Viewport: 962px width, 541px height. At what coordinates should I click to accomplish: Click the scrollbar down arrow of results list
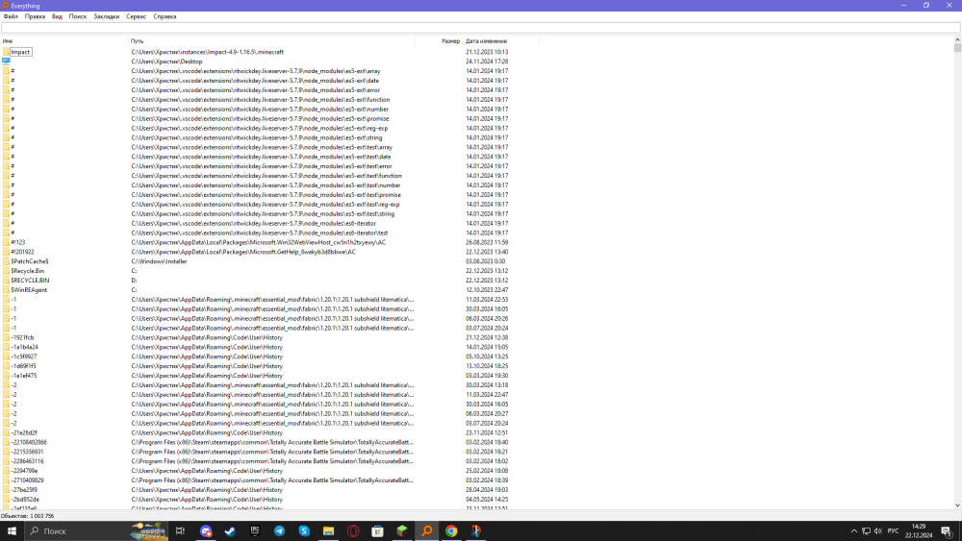(x=957, y=506)
